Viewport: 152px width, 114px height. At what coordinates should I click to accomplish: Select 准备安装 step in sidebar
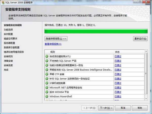pos(8,61)
